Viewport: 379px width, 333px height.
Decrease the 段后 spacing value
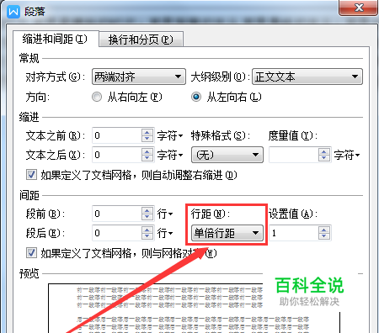click(147, 236)
